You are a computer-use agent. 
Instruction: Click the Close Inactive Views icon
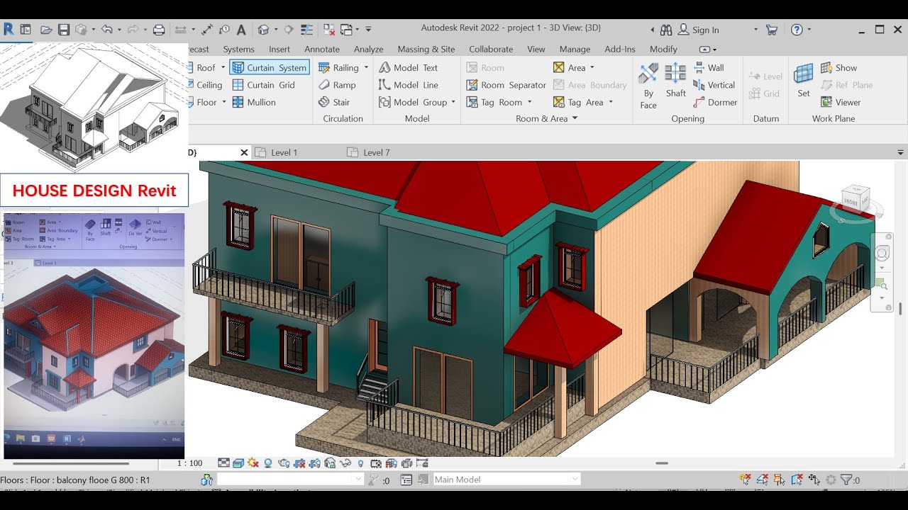[x=329, y=30]
